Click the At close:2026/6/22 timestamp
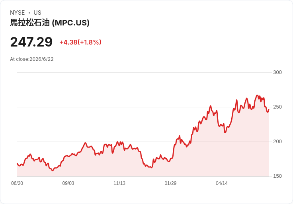 coord(32,59)
